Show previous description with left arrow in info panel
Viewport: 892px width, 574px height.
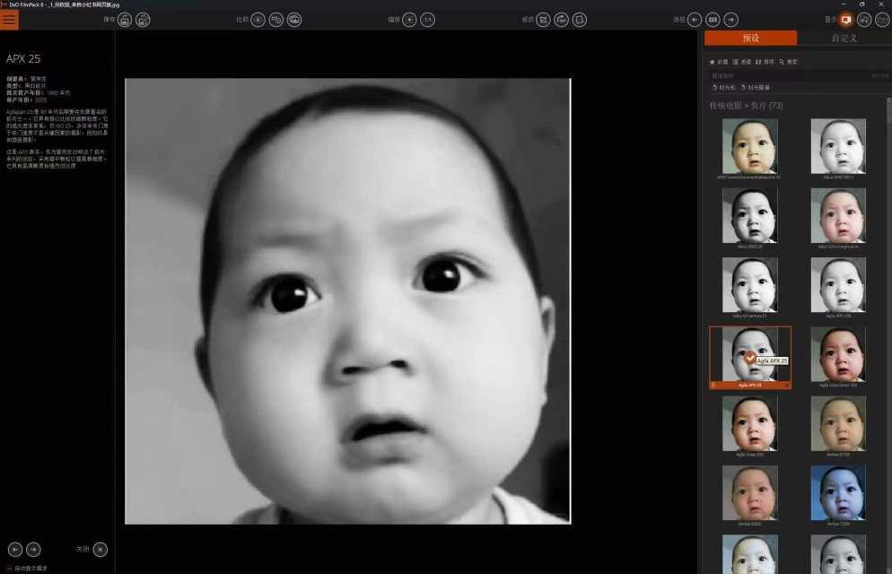point(15,550)
